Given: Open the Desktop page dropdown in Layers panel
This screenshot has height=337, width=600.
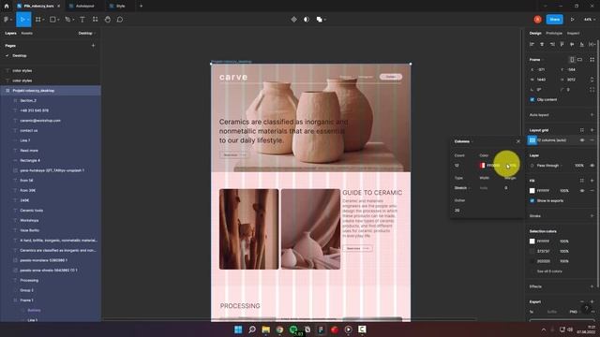Looking at the screenshot, I should pos(87,34).
